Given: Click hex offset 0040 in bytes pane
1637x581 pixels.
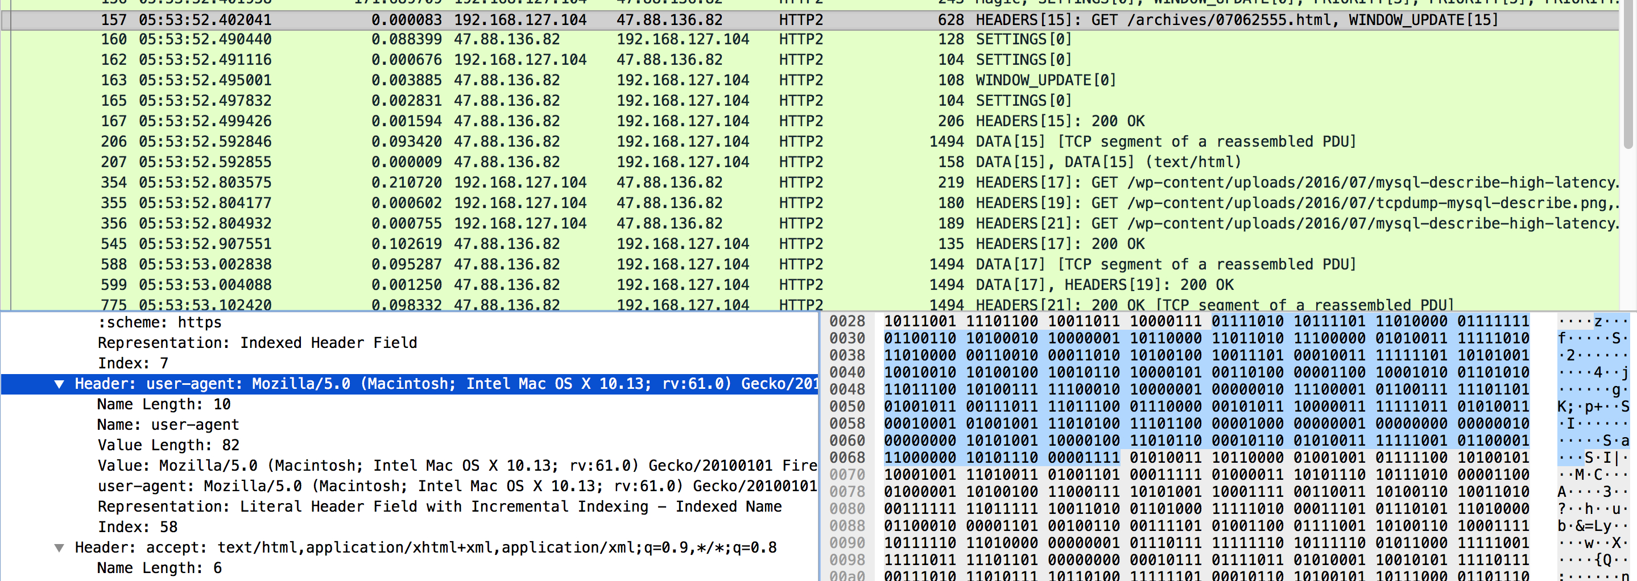Looking at the screenshot, I should (x=847, y=372).
